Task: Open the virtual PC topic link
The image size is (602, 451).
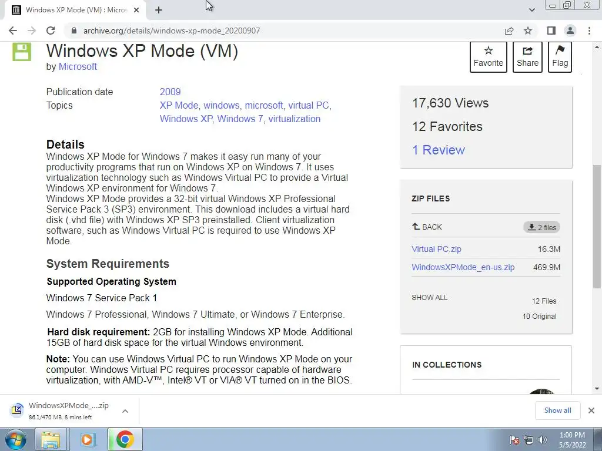Action: [309, 106]
